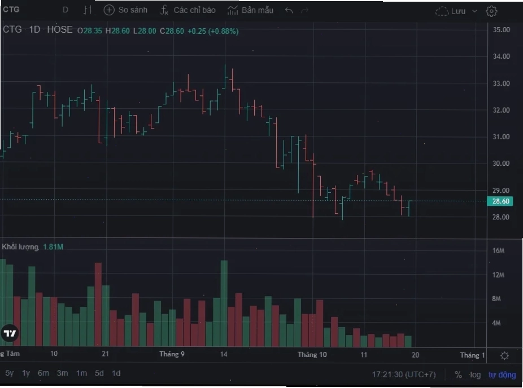523x388 pixels.
Task: Click the So sánh compare plus icon
Action: click(109, 10)
